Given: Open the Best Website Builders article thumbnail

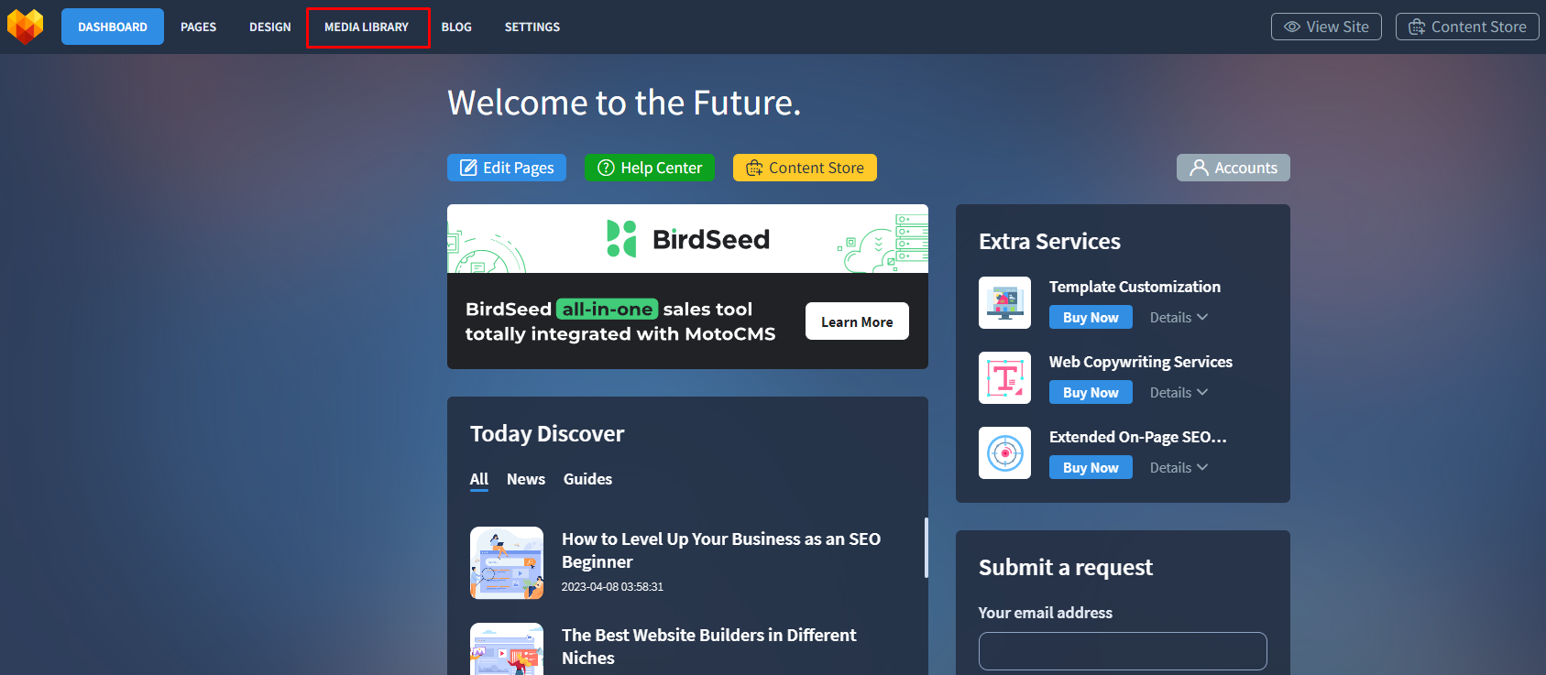Looking at the screenshot, I should (507, 652).
